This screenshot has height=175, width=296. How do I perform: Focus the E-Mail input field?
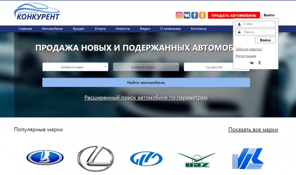[x=256, y=24]
